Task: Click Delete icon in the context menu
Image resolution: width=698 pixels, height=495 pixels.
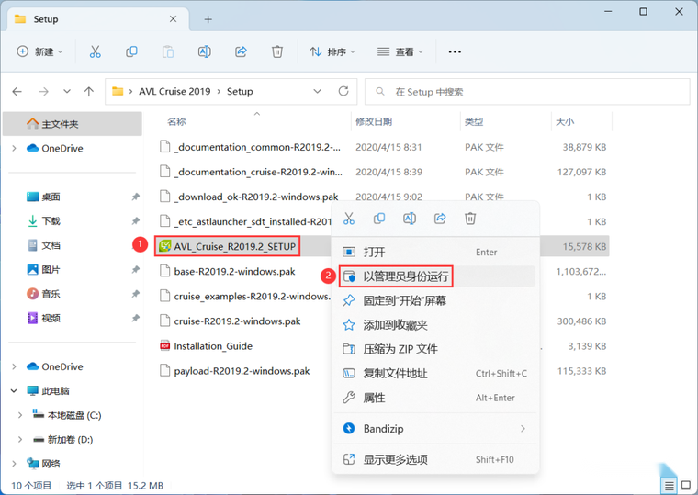Action: tap(470, 219)
